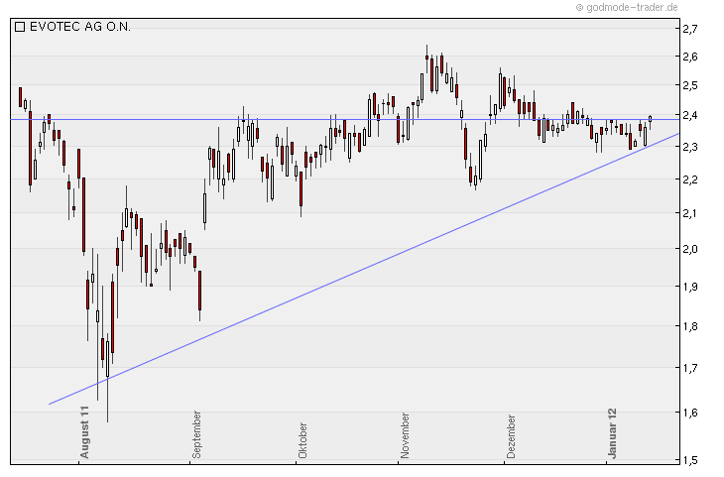Image resolution: width=724 pixels, height=477 pixels.
Task: Click the 1,6 price axis value
Action: pos(690,413)
